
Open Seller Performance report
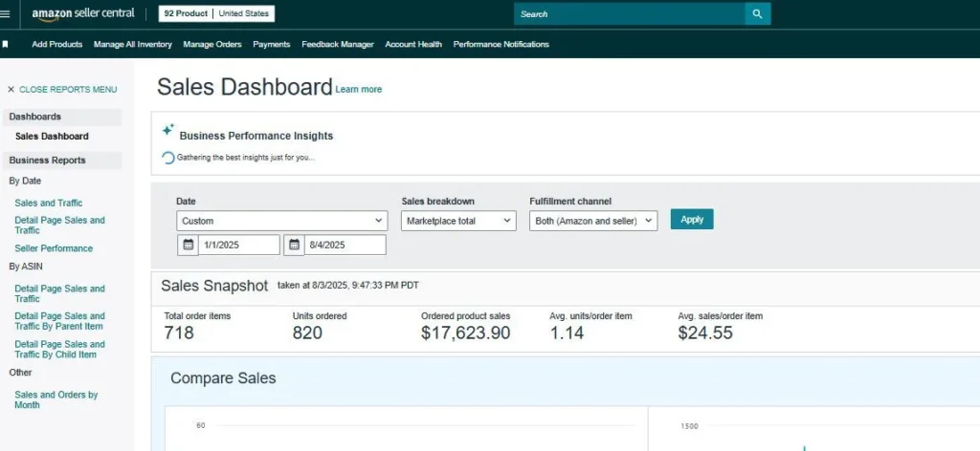click(x=54, y=248)
